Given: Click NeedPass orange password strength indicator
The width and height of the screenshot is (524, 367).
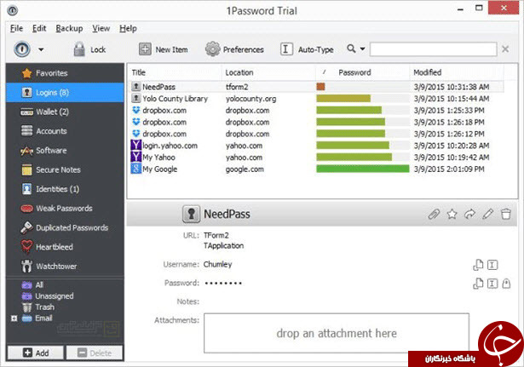Looking at the screenshot, I should point(321,87).
